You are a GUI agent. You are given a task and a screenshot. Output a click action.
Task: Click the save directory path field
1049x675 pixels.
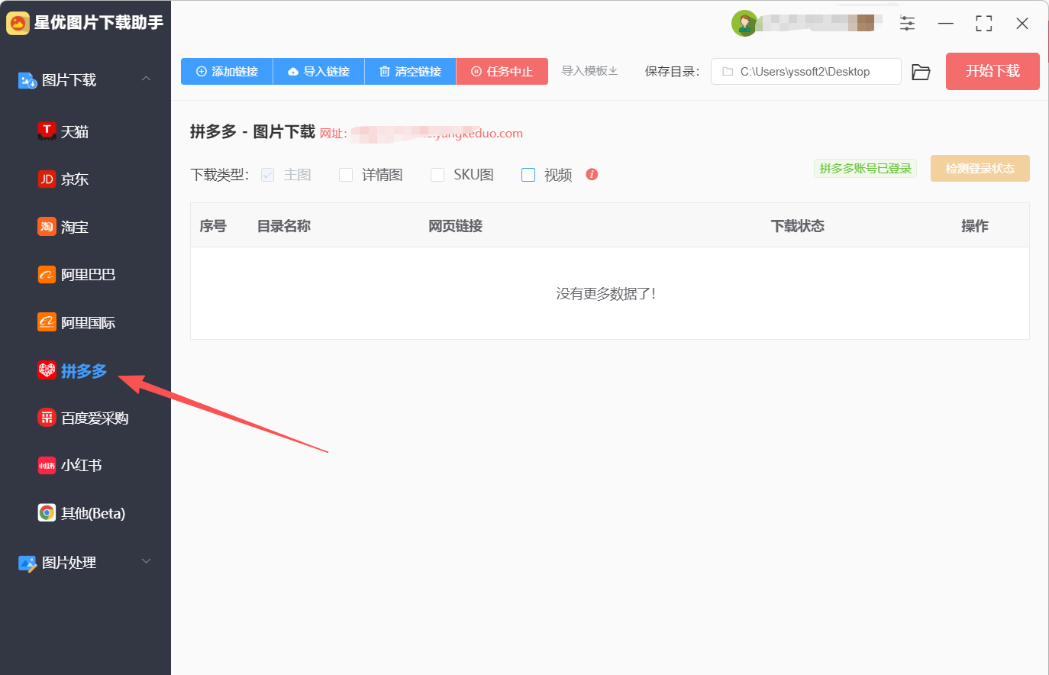point(806,72)
